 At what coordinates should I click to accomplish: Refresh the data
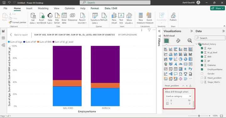pos(104,17)
